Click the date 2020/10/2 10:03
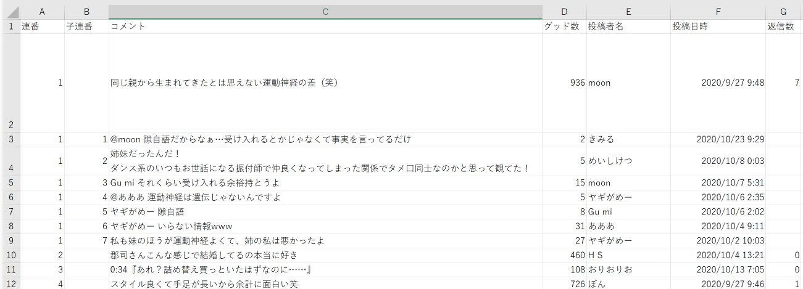Viewport: 803px width, 289px height. click(x=718, y=241)
